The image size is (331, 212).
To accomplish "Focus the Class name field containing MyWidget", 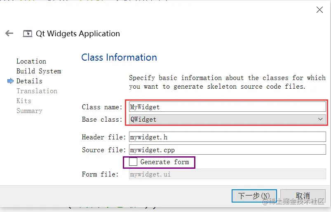I will (228, 107).
